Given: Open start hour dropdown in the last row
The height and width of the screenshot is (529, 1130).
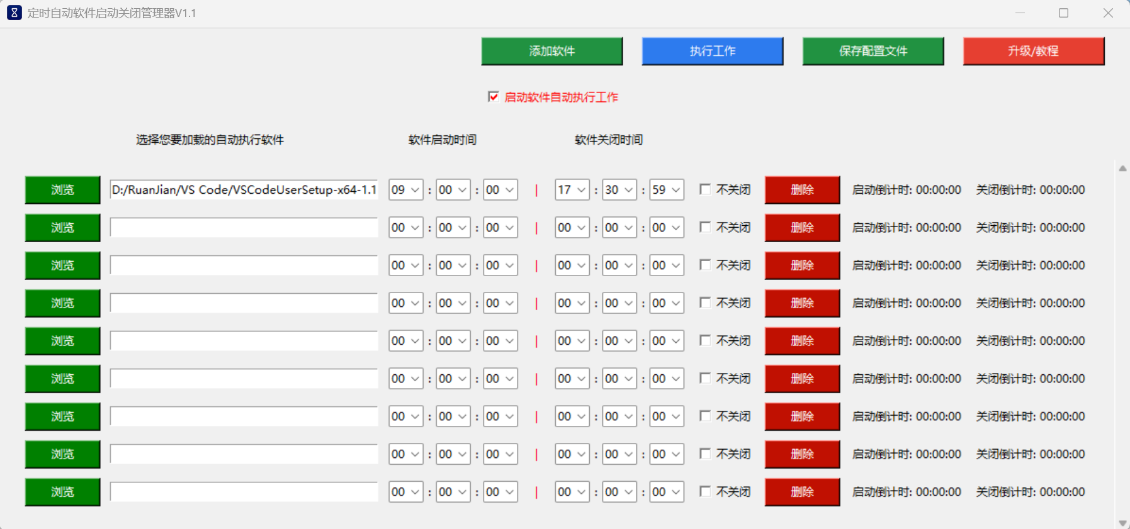Looking at the screenshot, I should (x=405, y=492).
